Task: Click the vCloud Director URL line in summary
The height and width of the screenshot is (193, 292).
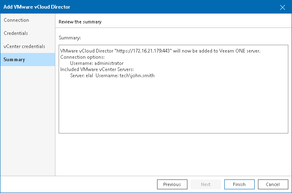Action: click(160, 51)
